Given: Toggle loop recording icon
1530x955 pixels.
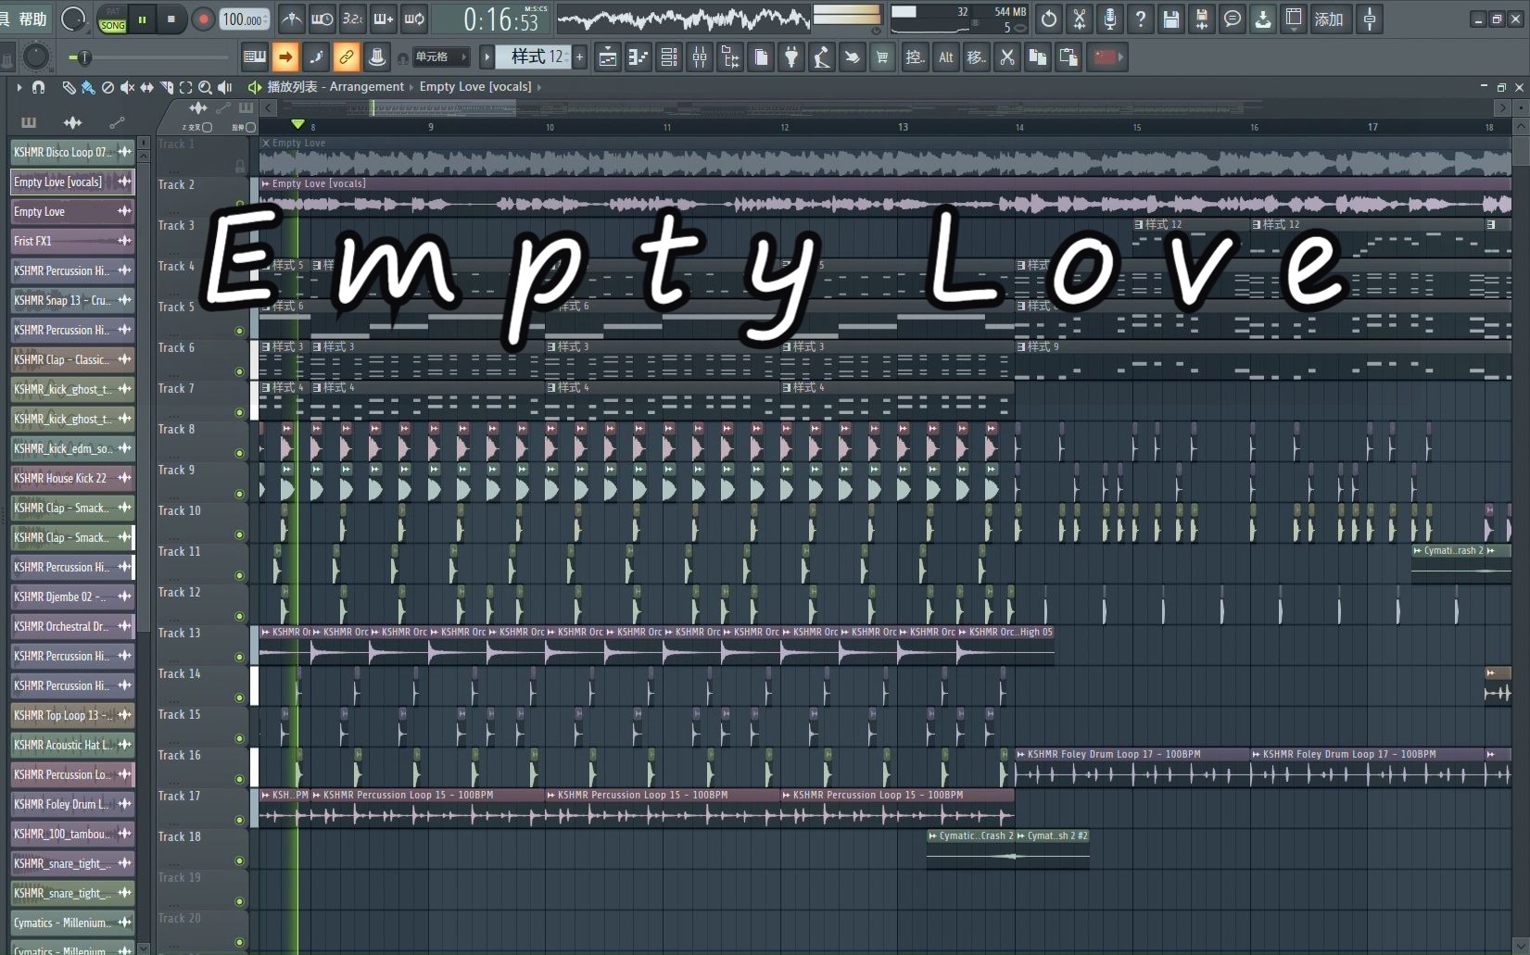Looking at the screenshot, I should (x=414, y=19).
